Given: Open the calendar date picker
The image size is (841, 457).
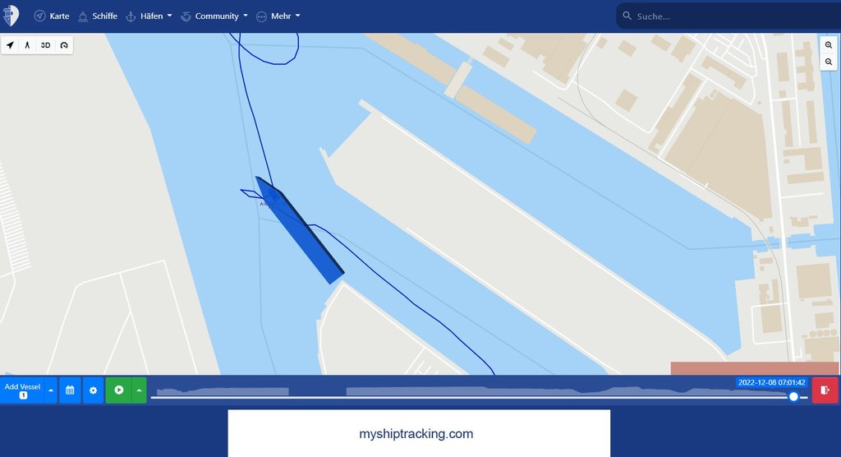Looking at the screenshot, I should 70,390.
